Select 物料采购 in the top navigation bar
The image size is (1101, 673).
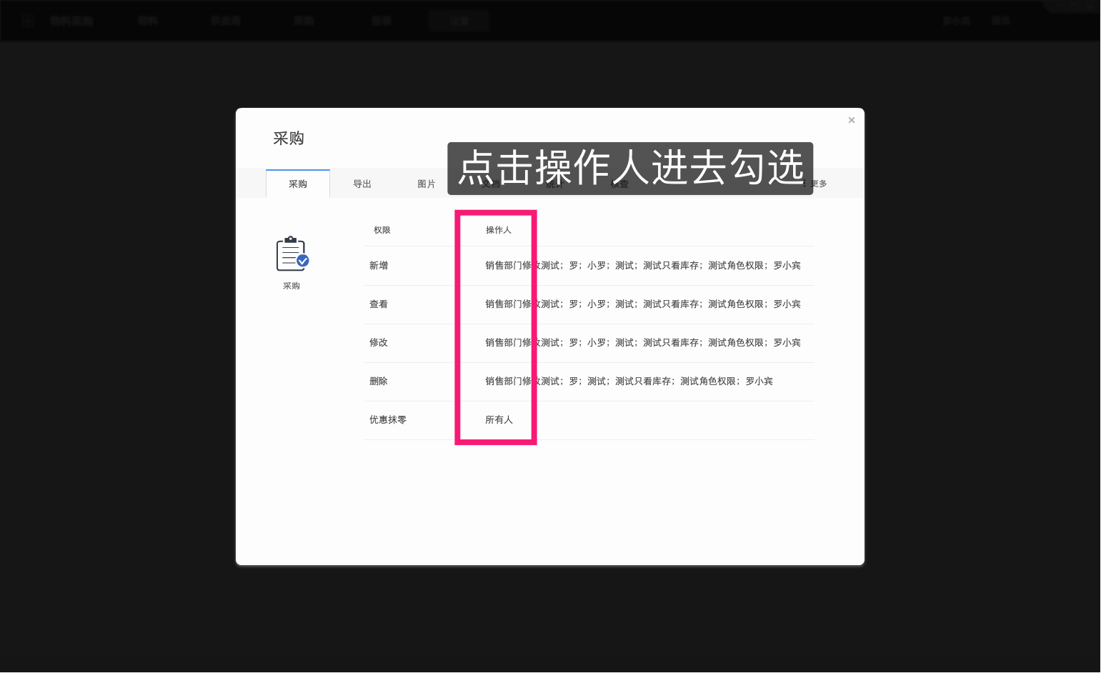pos(71,20)
